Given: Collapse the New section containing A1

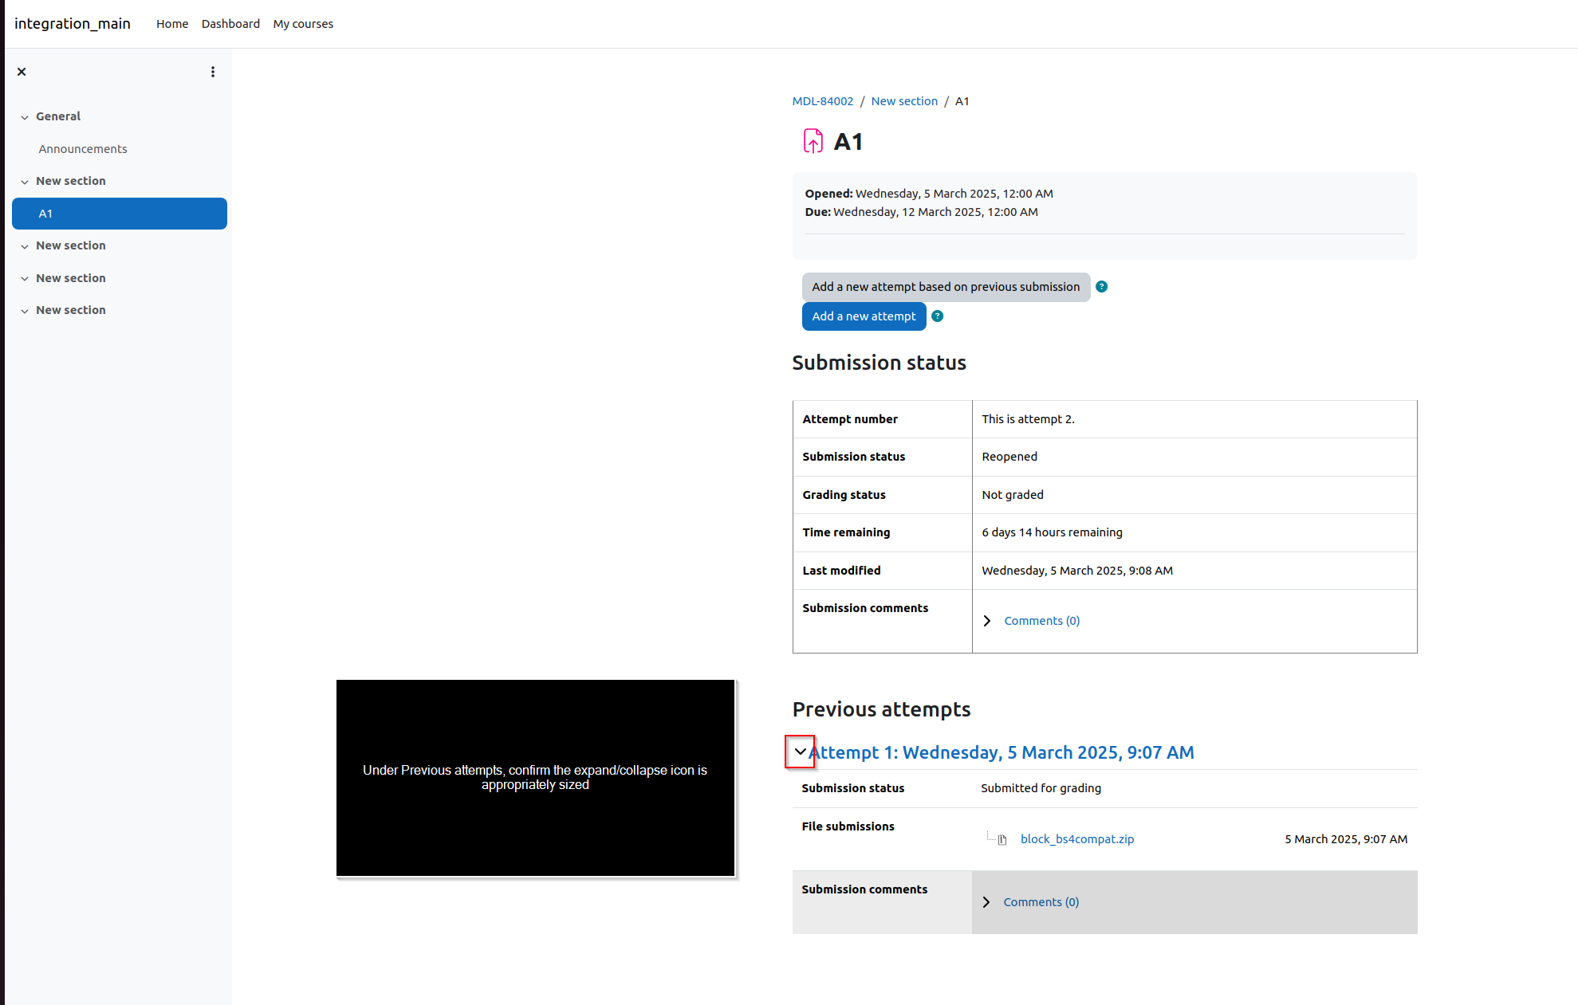Looking at the screenshot, I should point(25,182).
